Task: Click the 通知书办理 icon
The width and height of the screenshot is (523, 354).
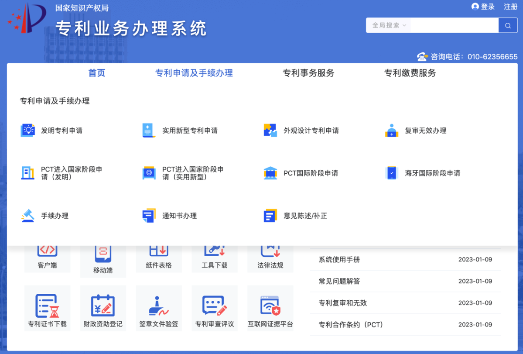Action: tap(149, 216)
